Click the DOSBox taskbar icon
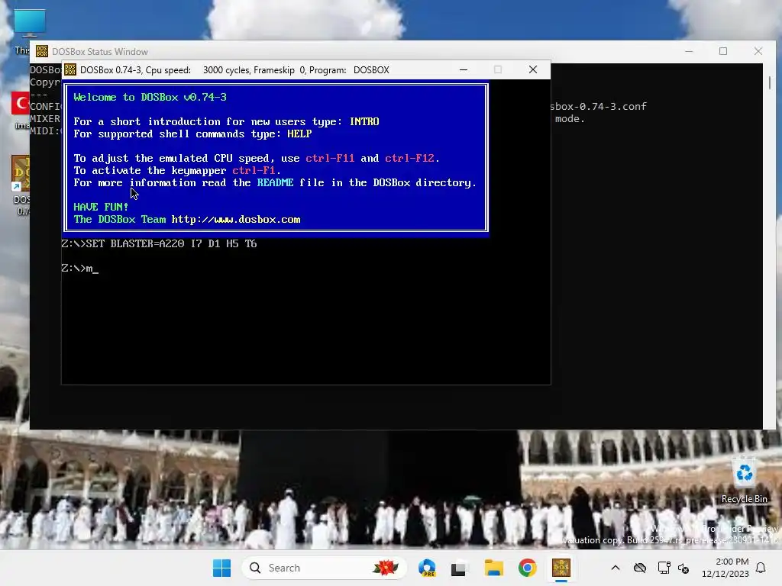Screen dimensions: 782x586 [x=561, y=568]
